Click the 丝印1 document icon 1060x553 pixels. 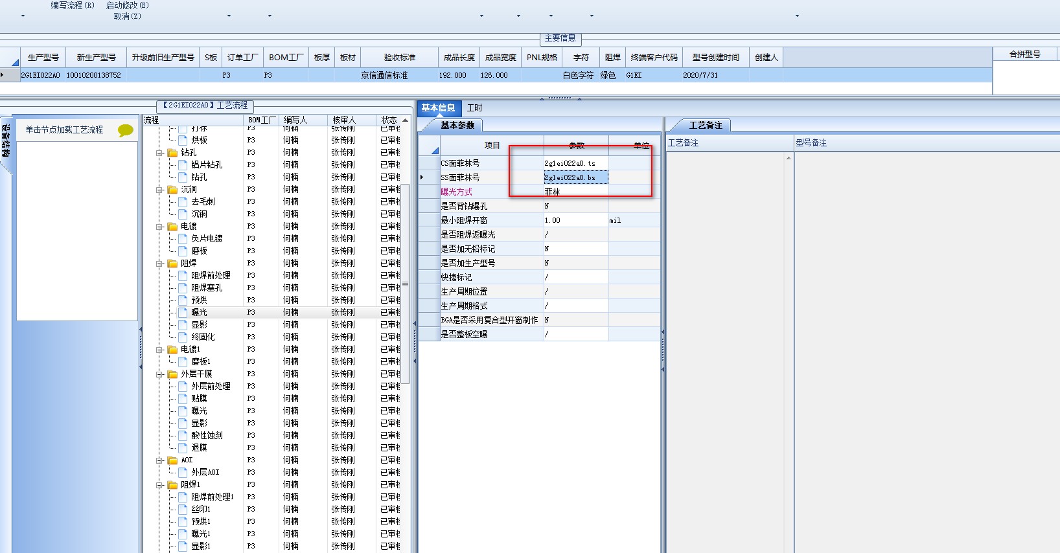[183, 509]
